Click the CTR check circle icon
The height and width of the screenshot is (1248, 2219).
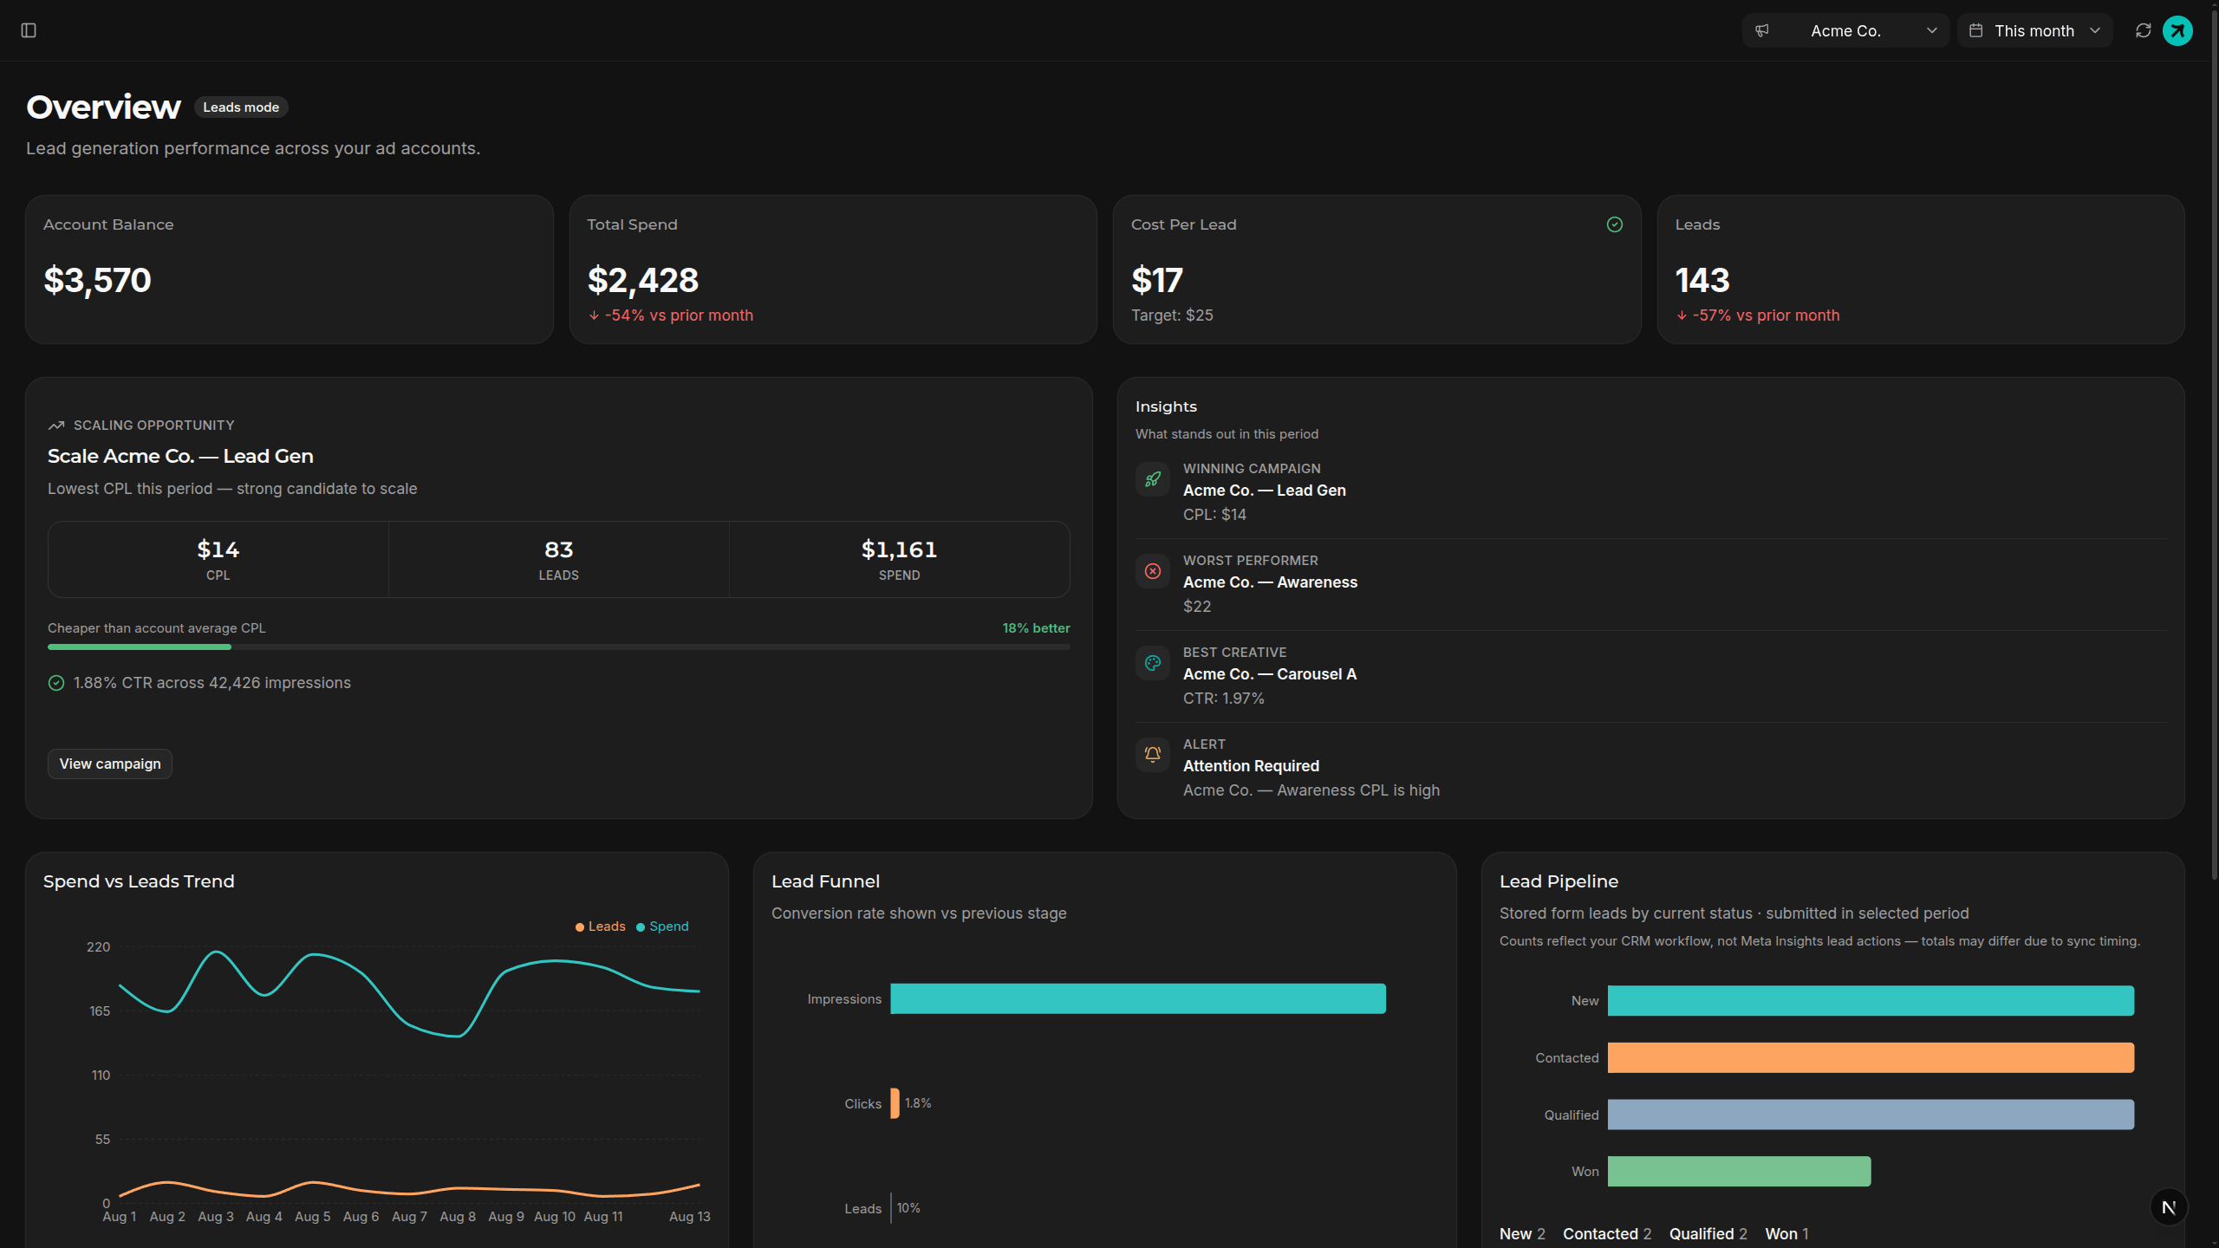(x=56, y=683)
